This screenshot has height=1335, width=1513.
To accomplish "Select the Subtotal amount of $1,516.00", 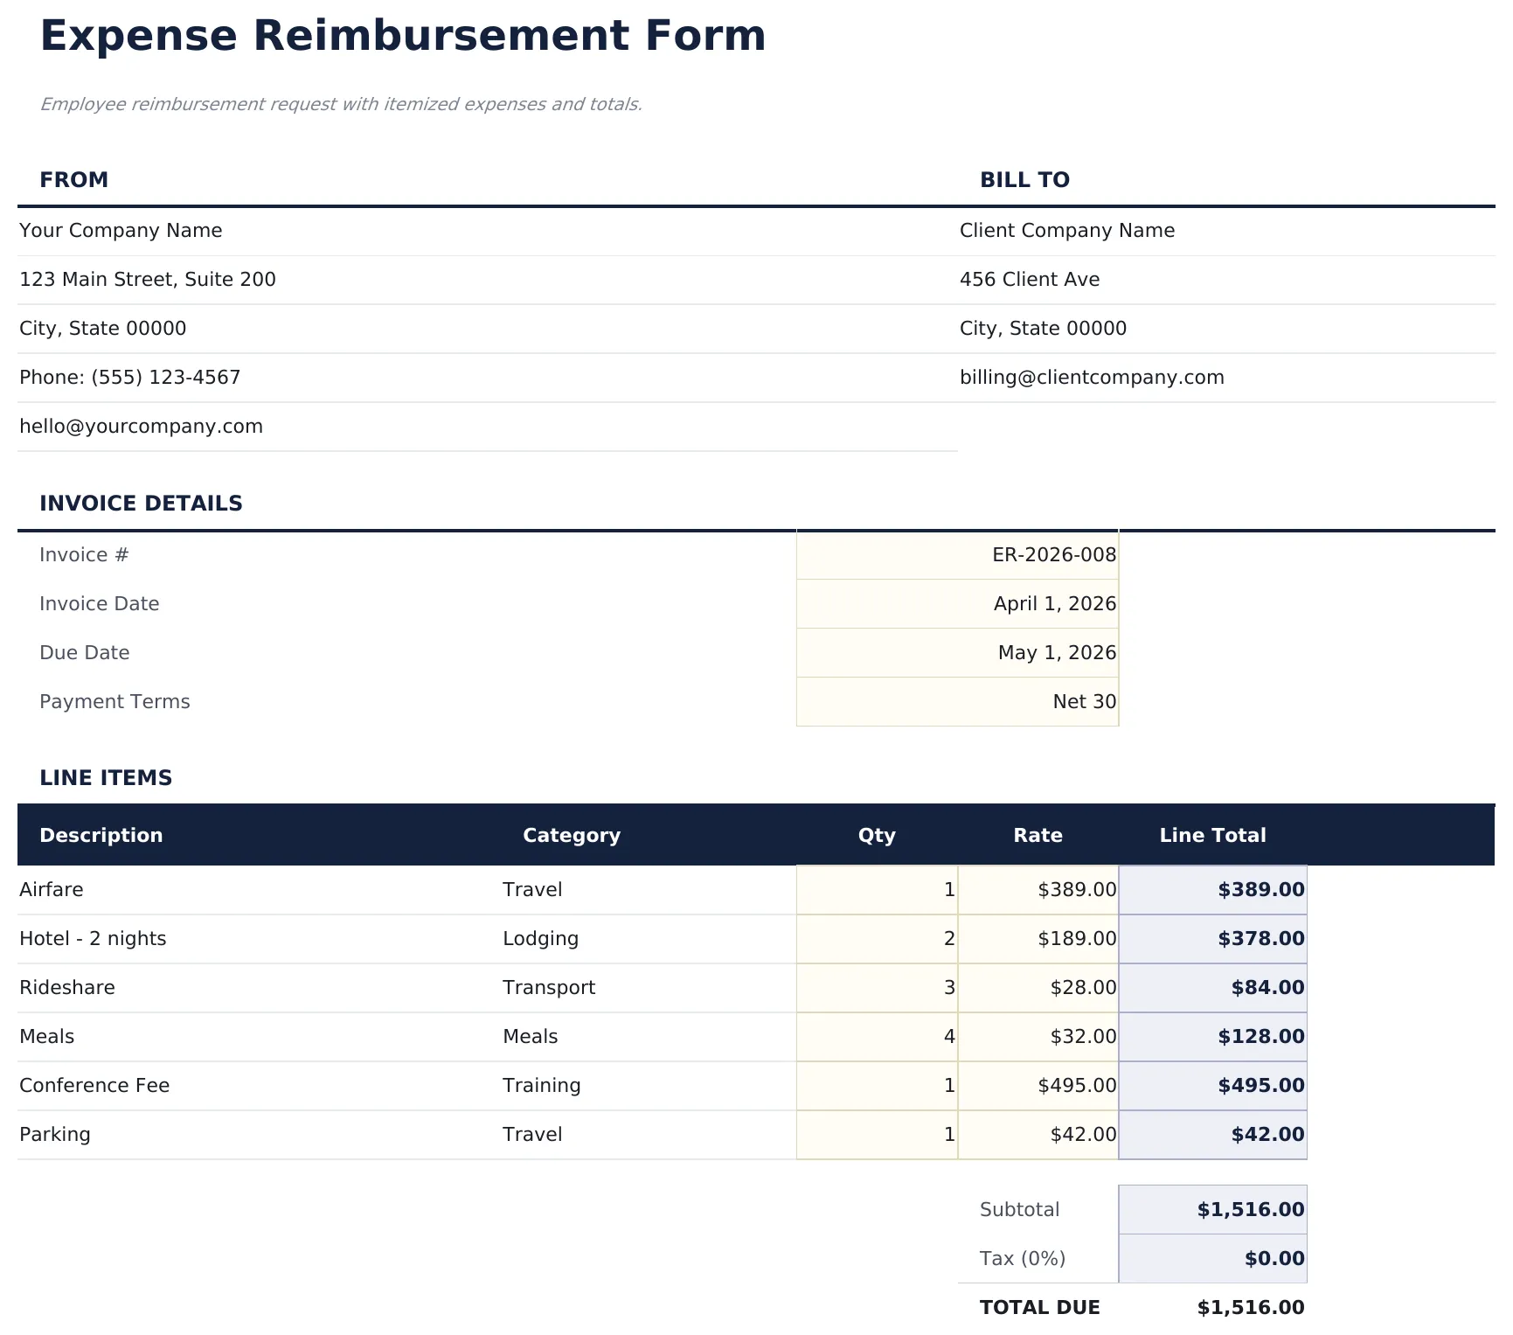I will click(x=1212, y=1209).
